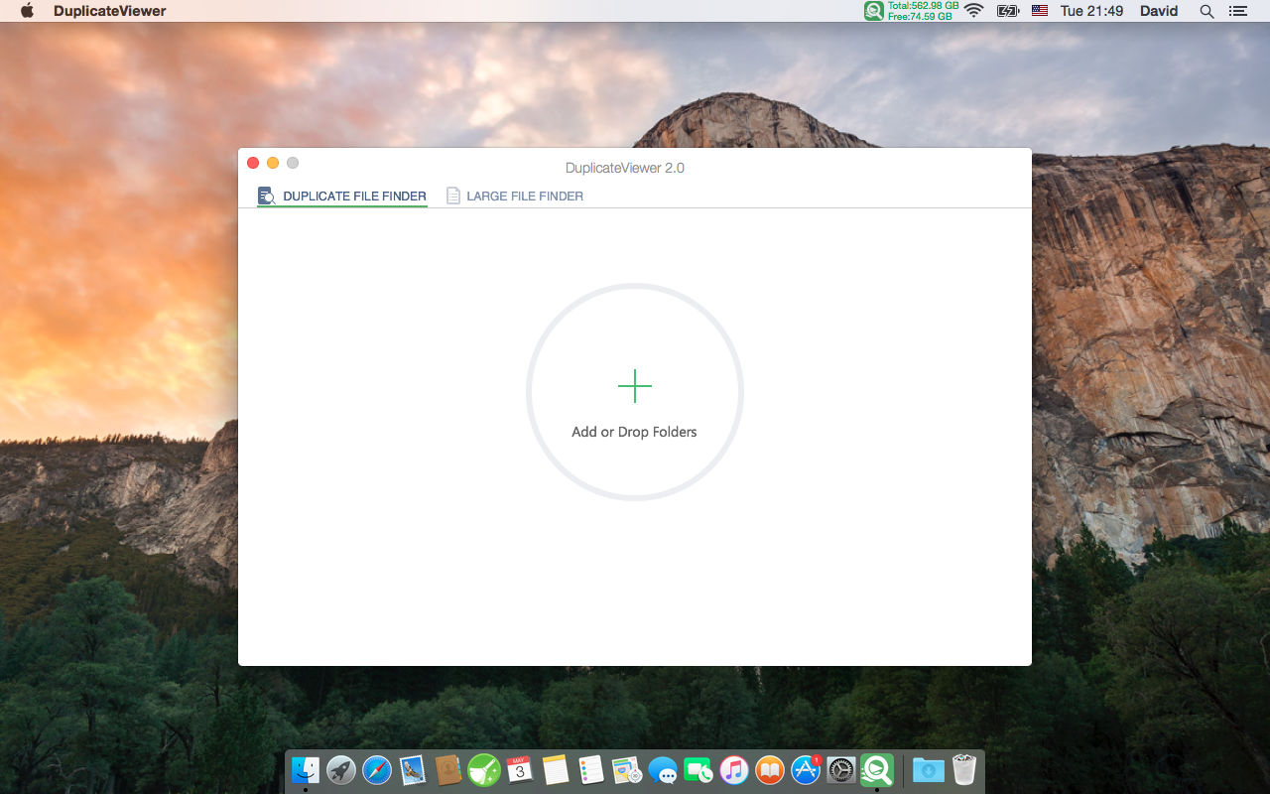Switch to the Duplicate File Finder tab
This screenshot has width=1270, height=794.
point(342,196)
